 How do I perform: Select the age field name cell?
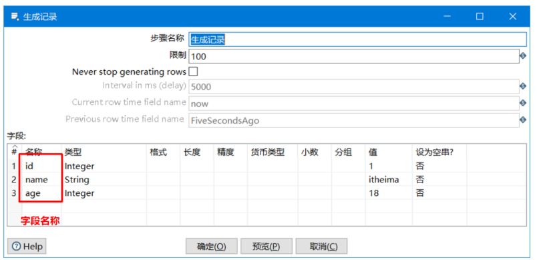pos(42,193)
